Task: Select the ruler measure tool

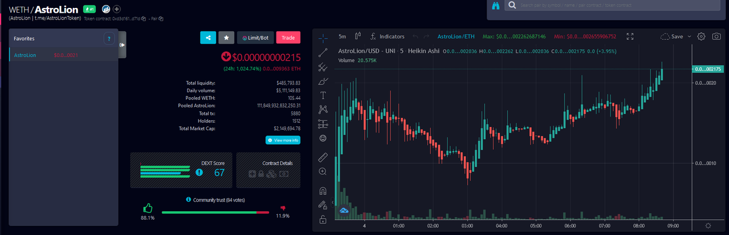Action: 323,157
